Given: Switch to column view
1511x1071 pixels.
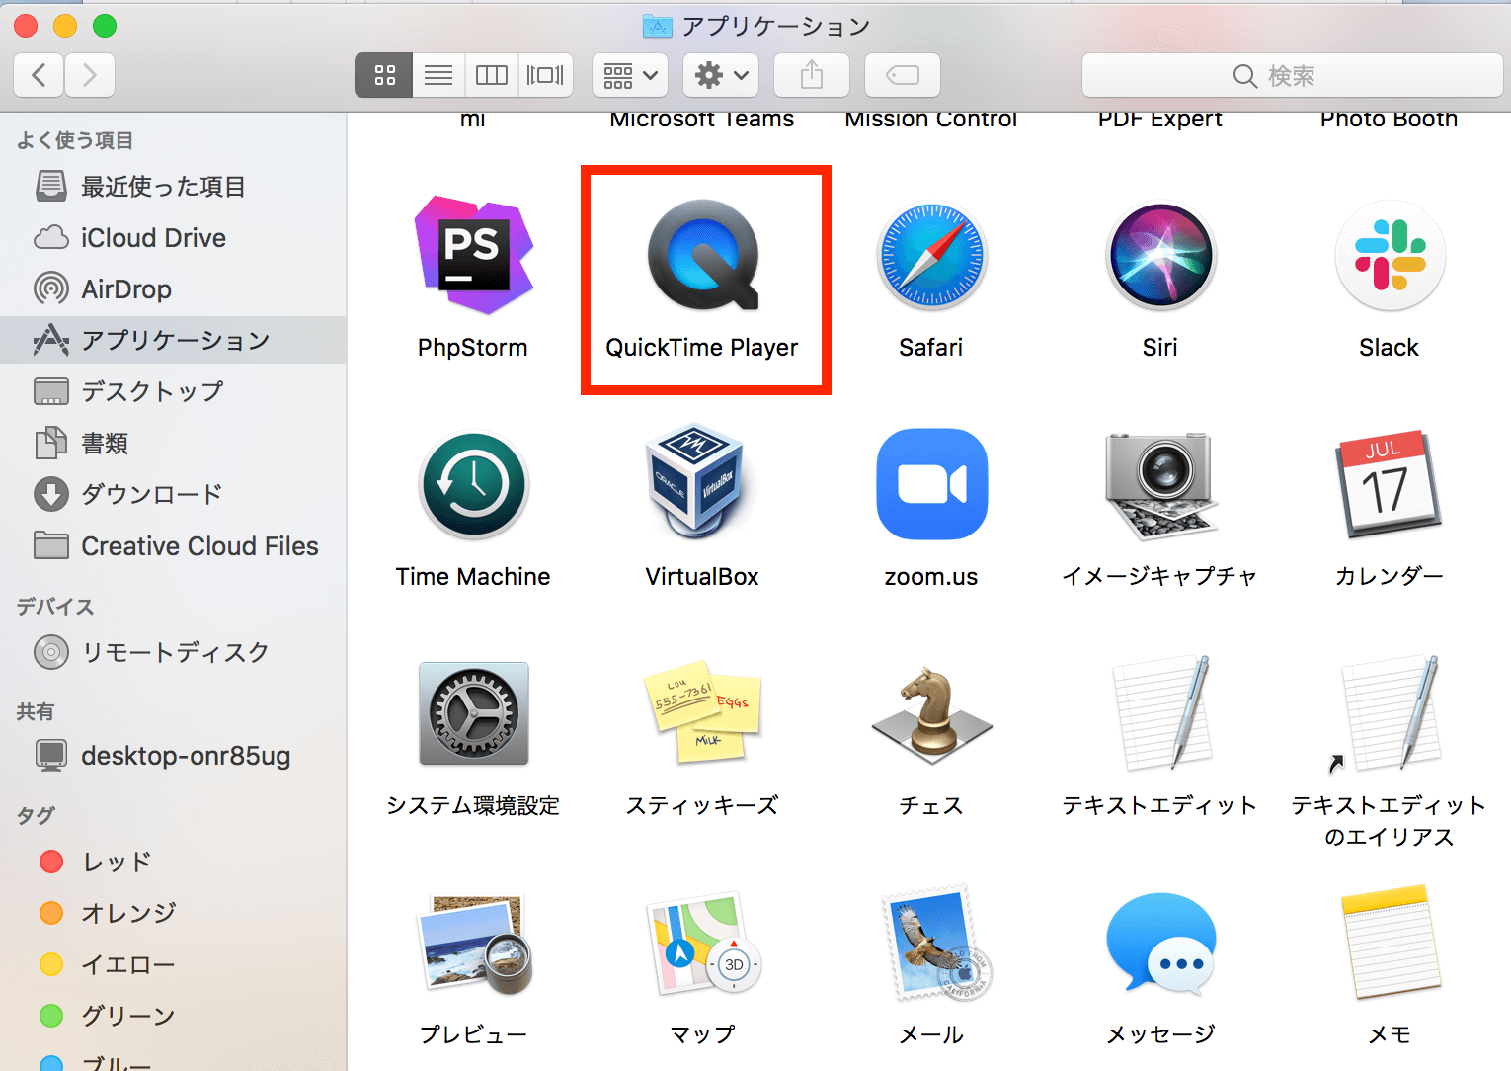Looking at the screenshot, I should click(492, 75).
